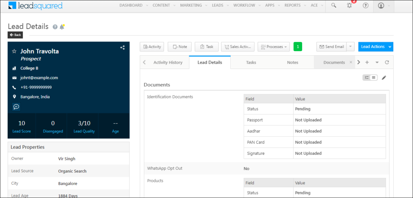Screen dimensions: 413x198
Task: Open the Documents tab
Action: (x=334, y=63)
